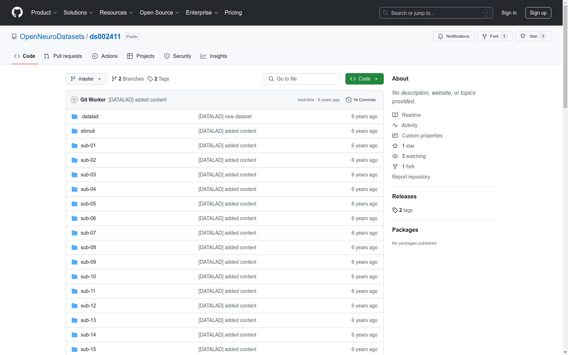Click the sub-09 folder icon
The image size is (568, 355).
75,262
